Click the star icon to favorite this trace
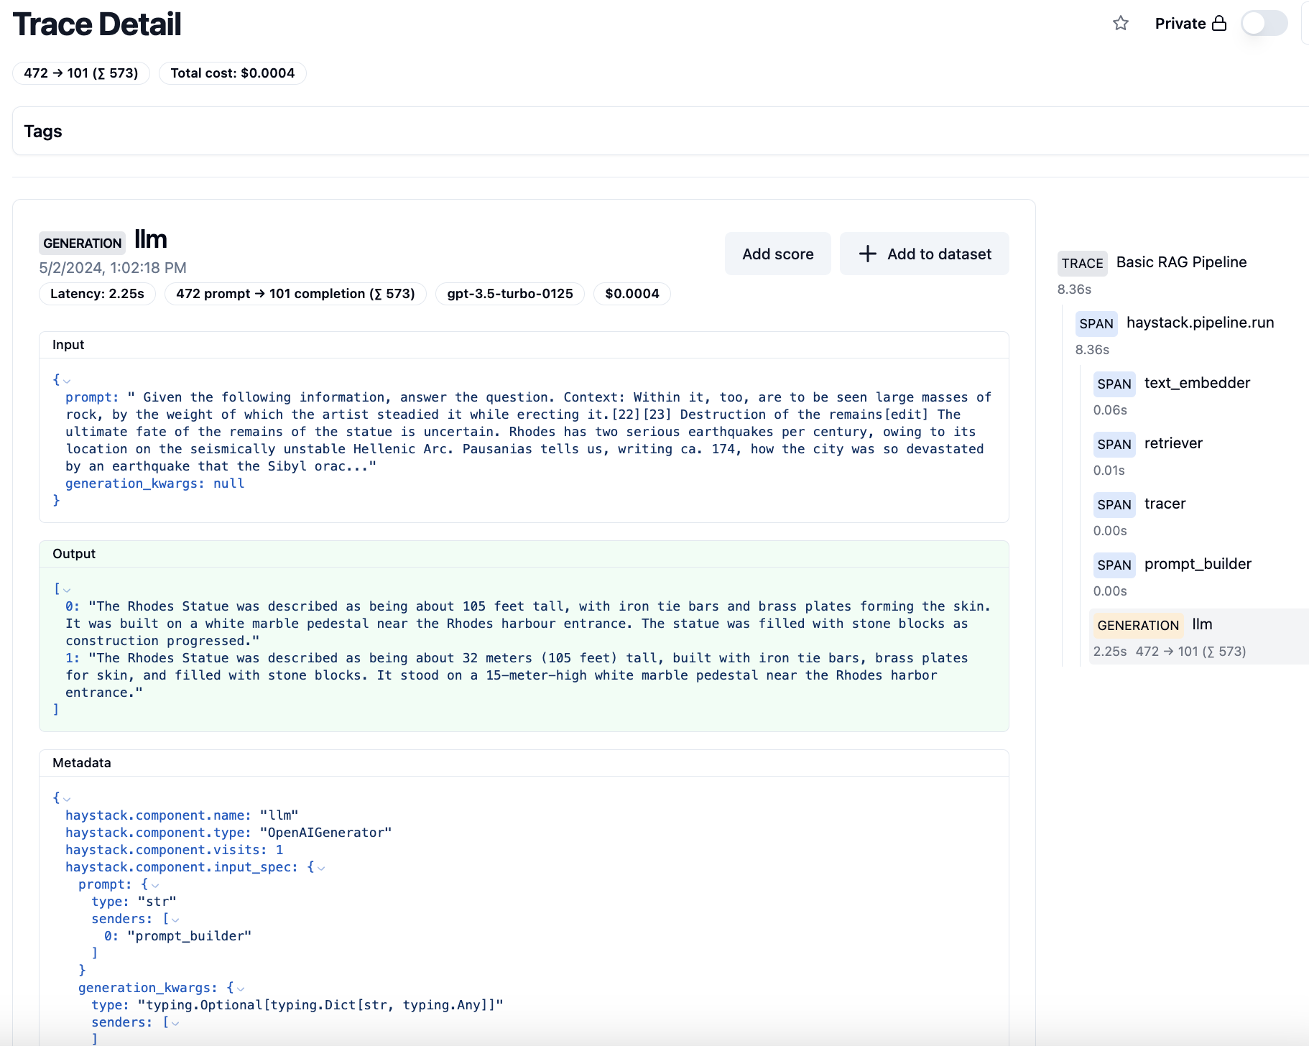 (x=1121, y=24)
